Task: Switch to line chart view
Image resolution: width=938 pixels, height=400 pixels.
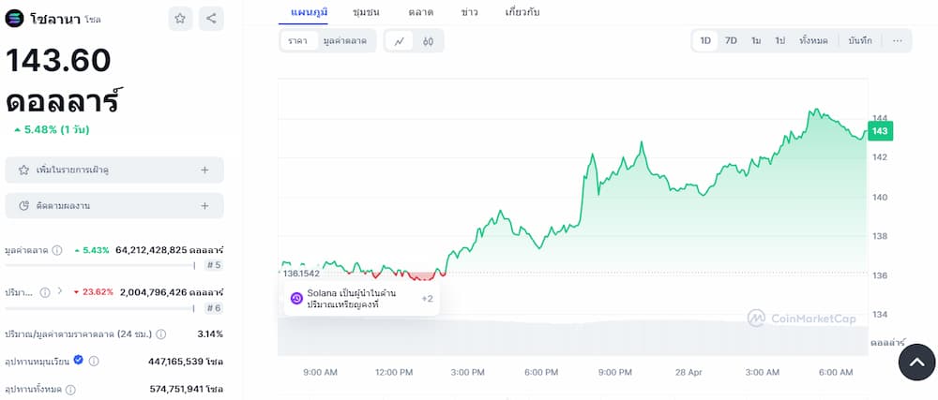Action: (x=400, y=40)
